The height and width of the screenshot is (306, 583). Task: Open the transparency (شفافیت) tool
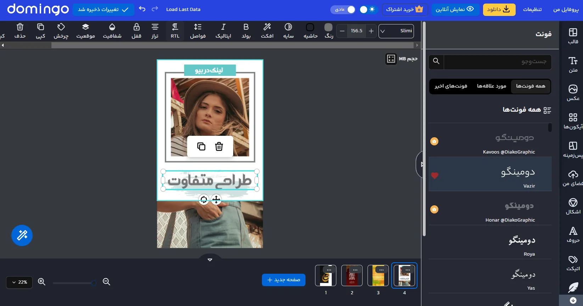click(112, 31)
